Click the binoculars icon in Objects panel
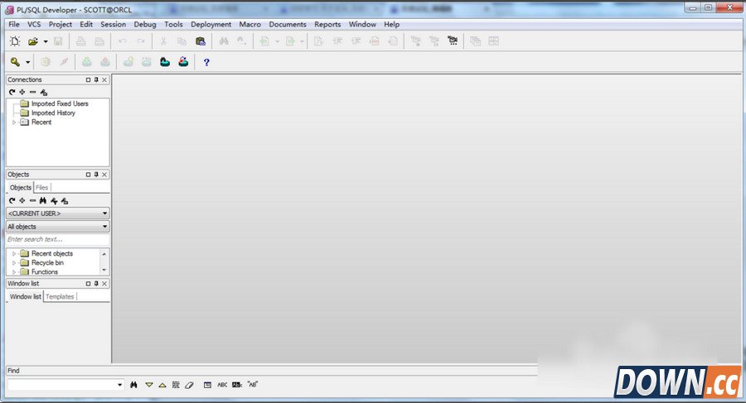This screenshot has width=746, height=403. (43, 200)
